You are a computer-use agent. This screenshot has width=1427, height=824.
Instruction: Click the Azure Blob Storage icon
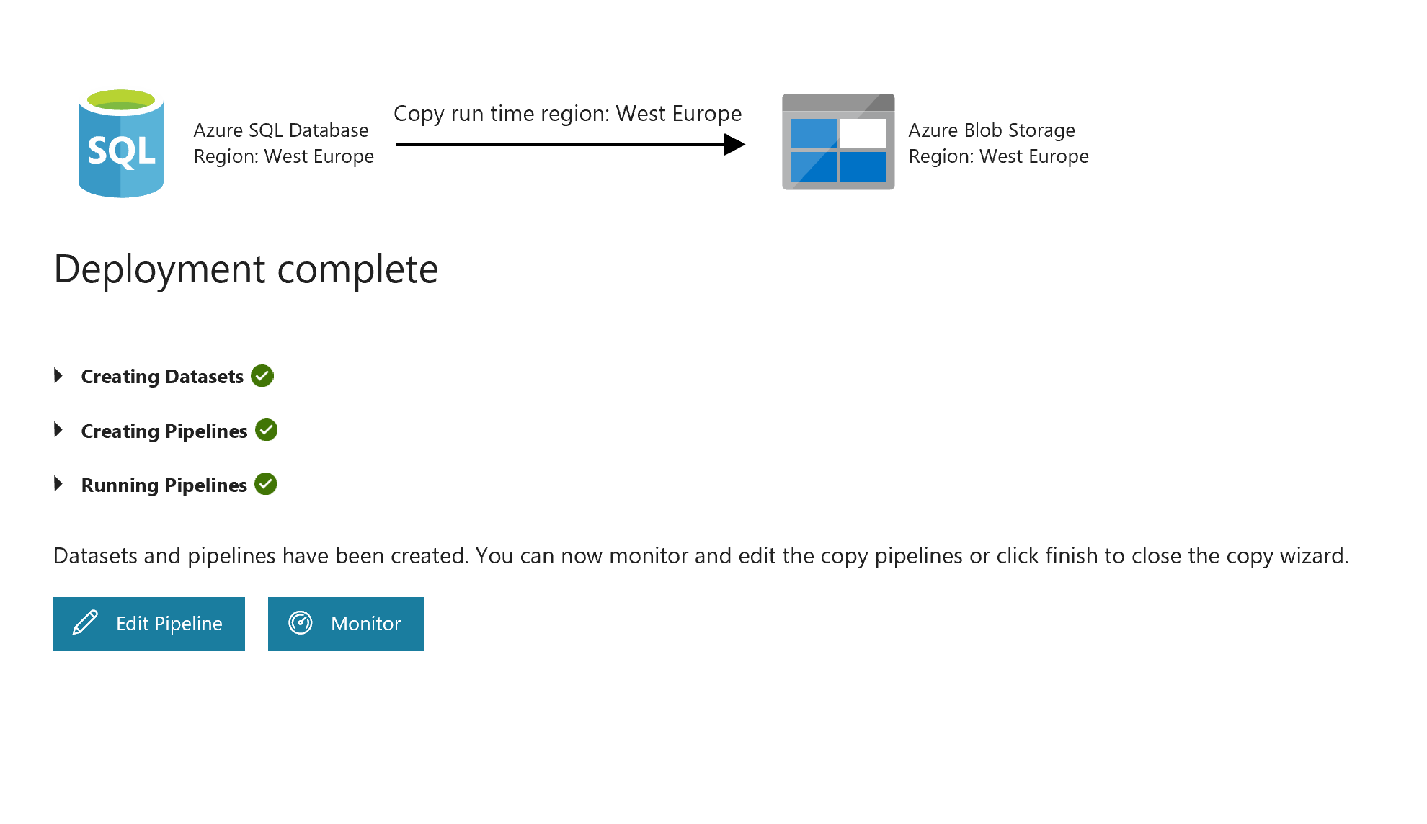click(x=838, y=142)
